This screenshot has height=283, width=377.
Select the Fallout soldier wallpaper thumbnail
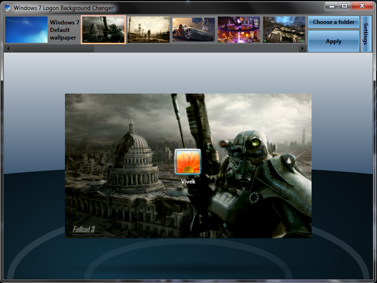pos(103,29)
